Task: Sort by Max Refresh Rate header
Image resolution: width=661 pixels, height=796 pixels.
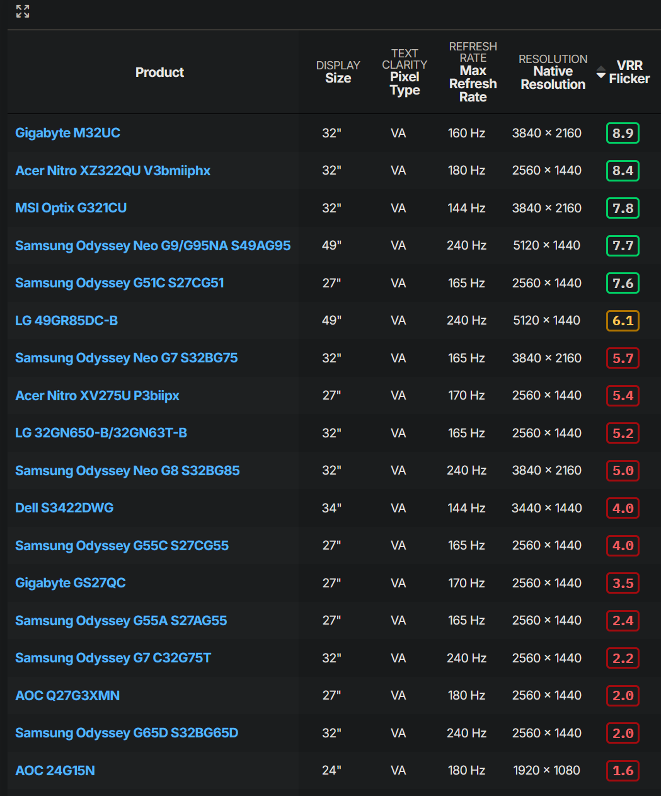Action: click(x=473, y=72)
